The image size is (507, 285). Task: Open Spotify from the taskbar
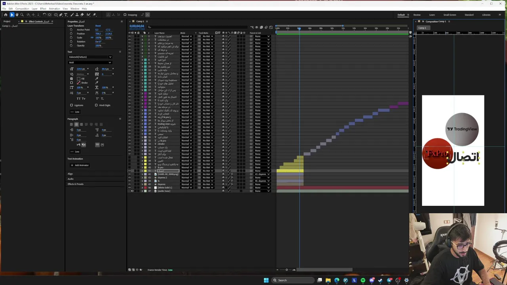tap(363, 280)
